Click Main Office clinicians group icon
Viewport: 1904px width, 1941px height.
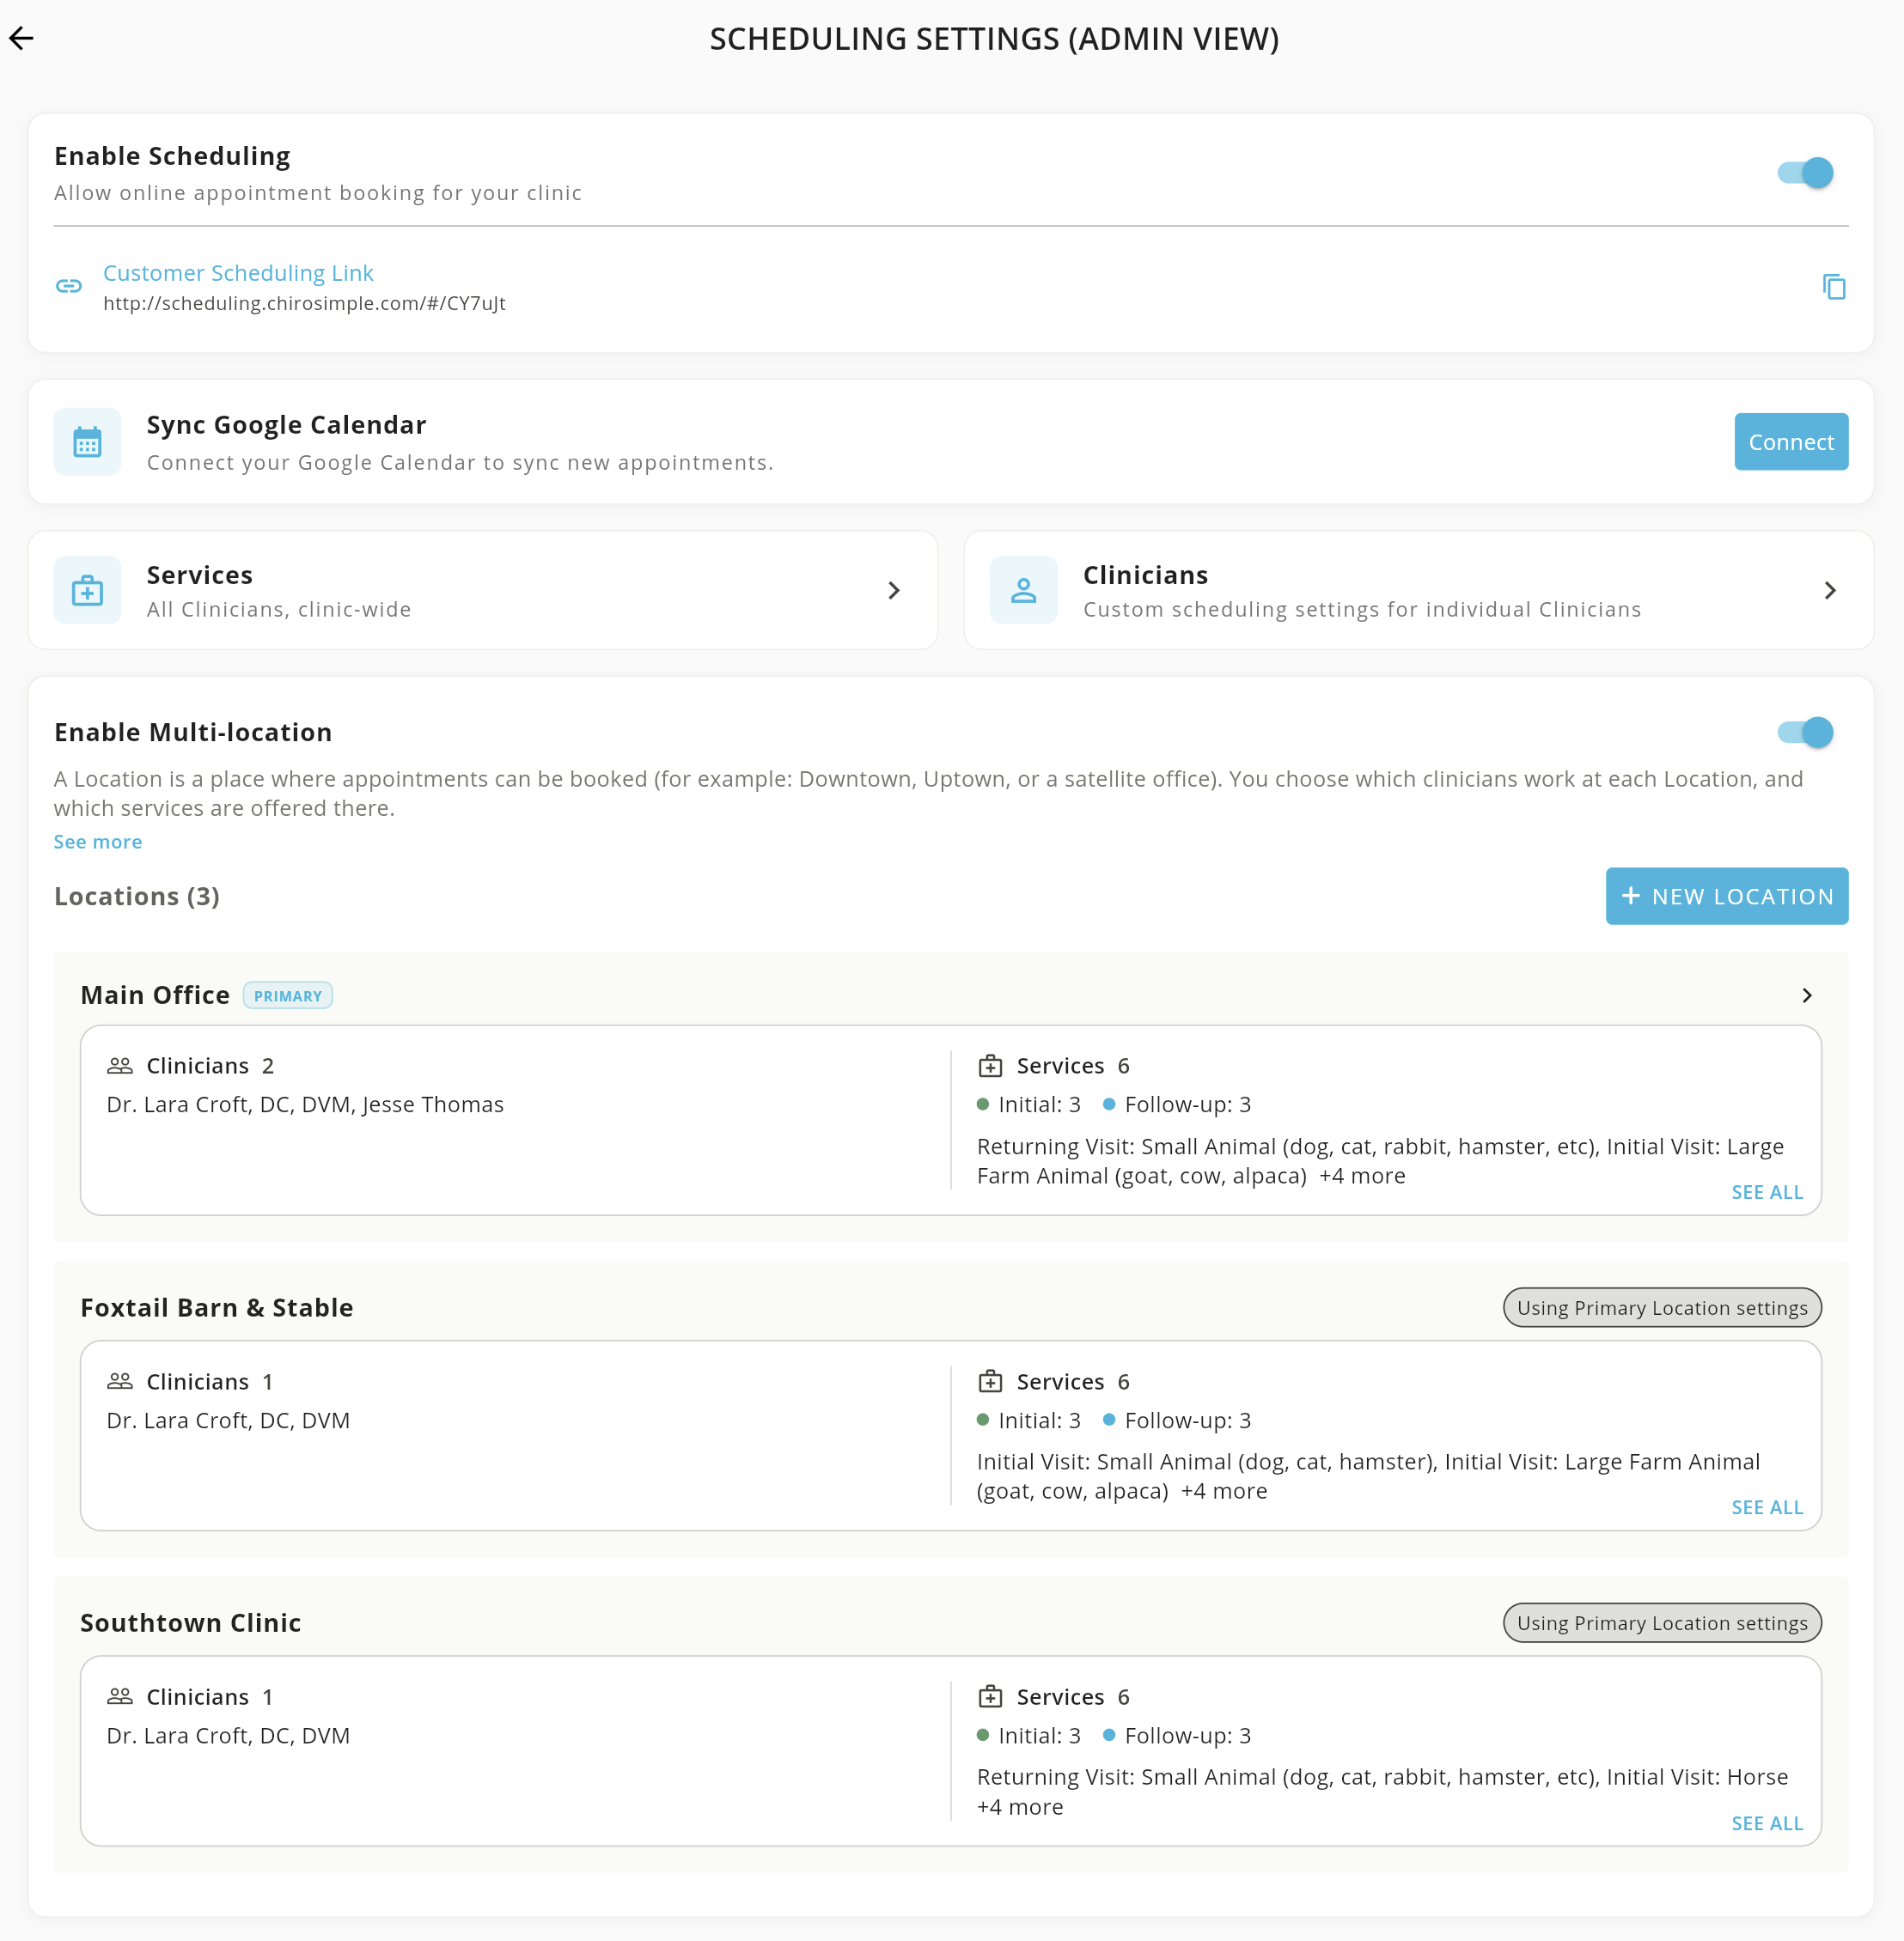click(120, 1066)
